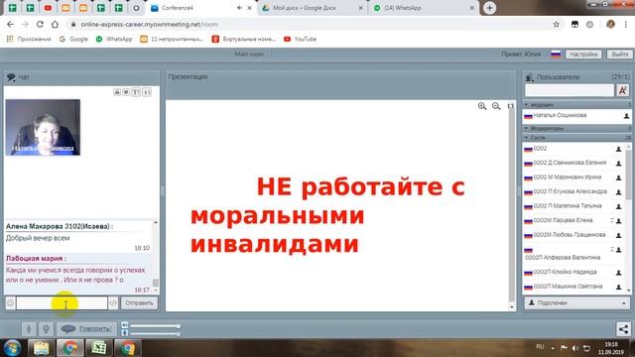Click the share icon at bottom right
Screen dimensions: 635x357
pyautogui.click(x=624, y=328)
